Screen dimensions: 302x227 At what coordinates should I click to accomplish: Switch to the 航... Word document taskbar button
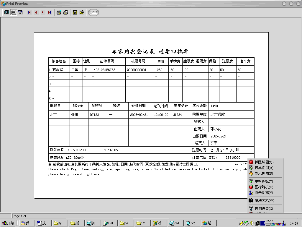point(44,223)
